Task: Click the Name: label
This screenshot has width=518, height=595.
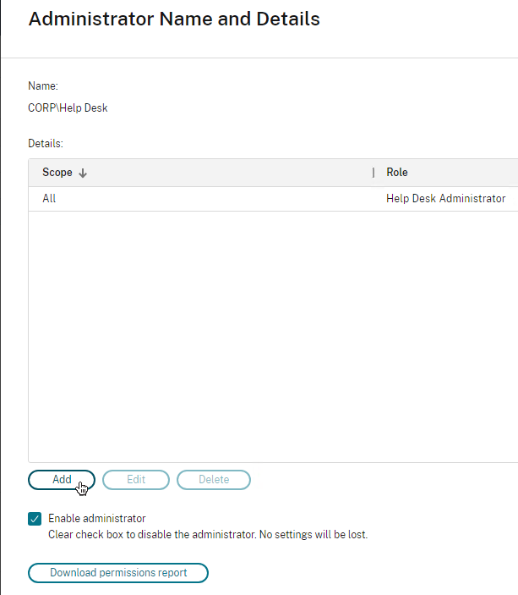Action: (x=43, y=86)
